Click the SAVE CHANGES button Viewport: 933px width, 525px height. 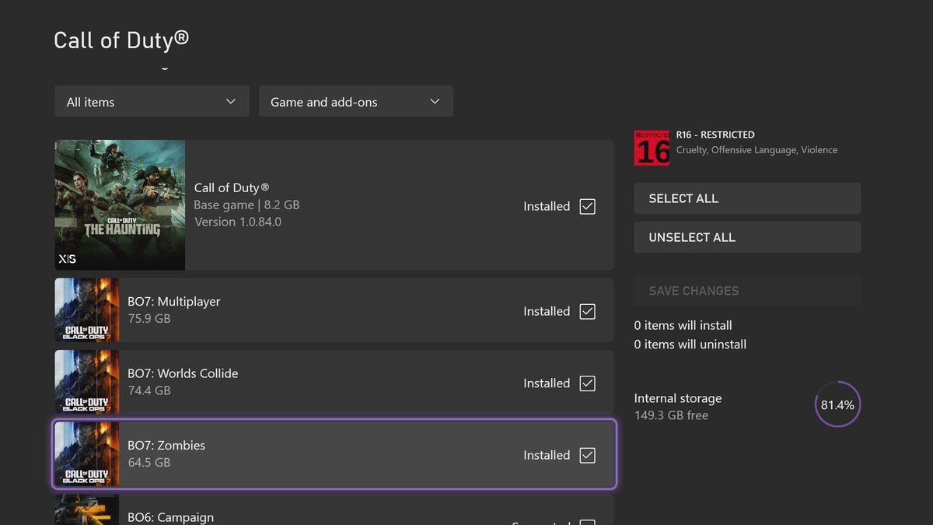(747, 291)
